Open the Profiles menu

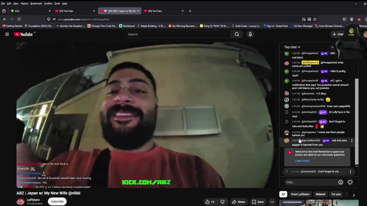pyautogui.click(x=48, y=3)
